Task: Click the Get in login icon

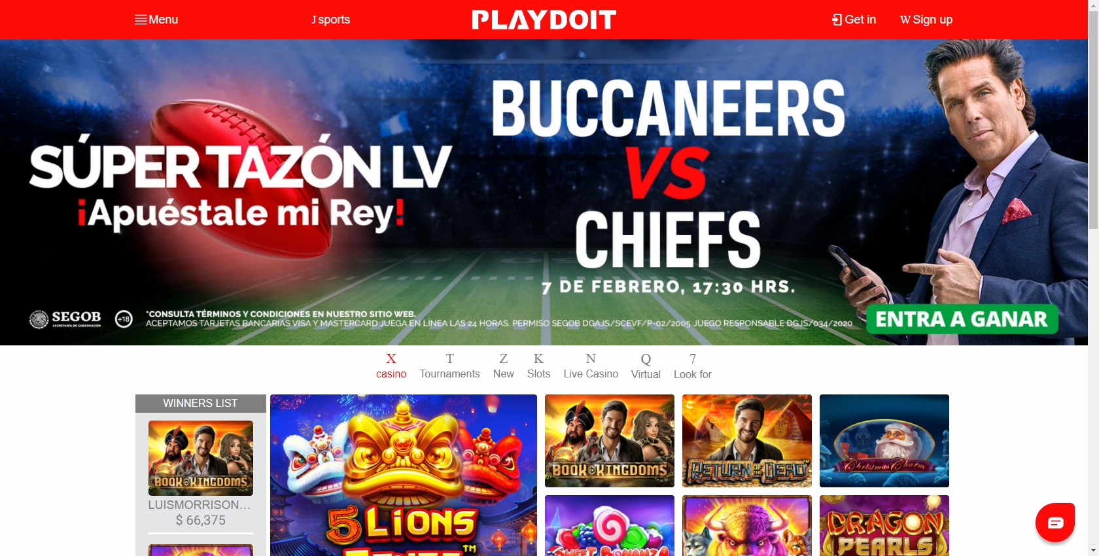Action: pyautogui.click(x=837, y=20)
